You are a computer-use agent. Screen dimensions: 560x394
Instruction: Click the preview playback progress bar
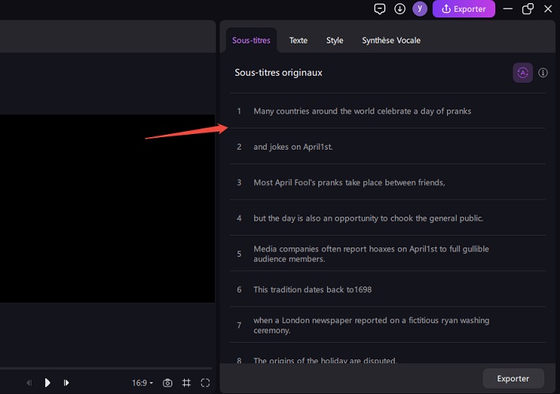(106, 368)
